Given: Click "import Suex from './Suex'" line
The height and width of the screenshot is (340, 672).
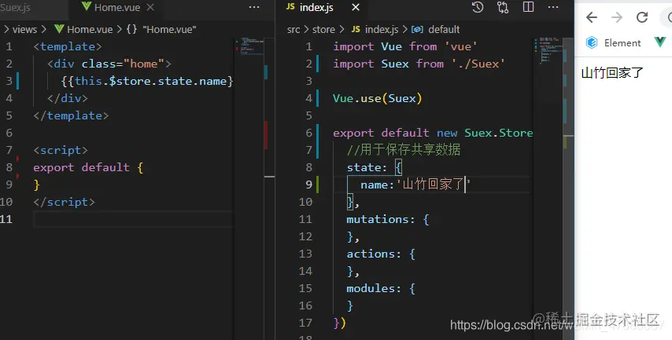Looking at the screenshot, I should pyautogui.click(x=419, y=64).
